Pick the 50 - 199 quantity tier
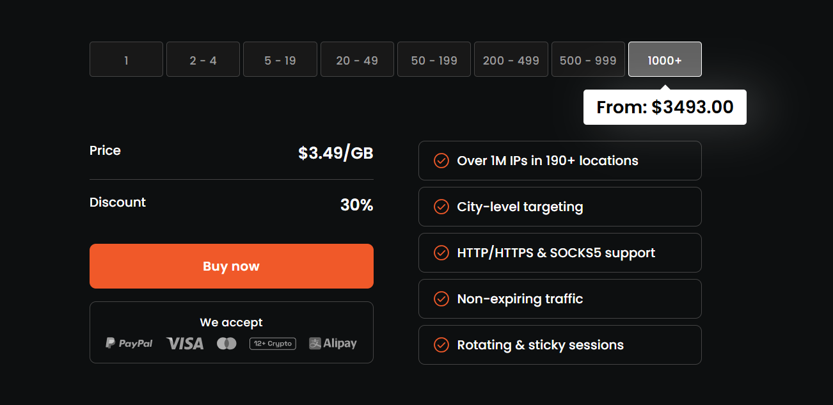The image size is (833, 405). tap(434, 60)
